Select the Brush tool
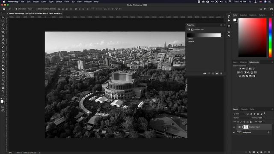 point(3,47)
